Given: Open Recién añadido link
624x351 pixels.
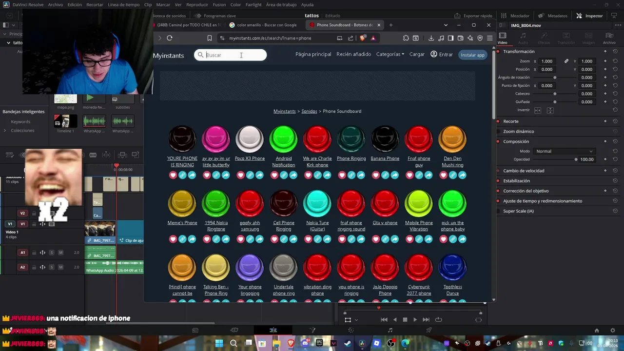Looking at the screenshot, I should coord(353,55).
